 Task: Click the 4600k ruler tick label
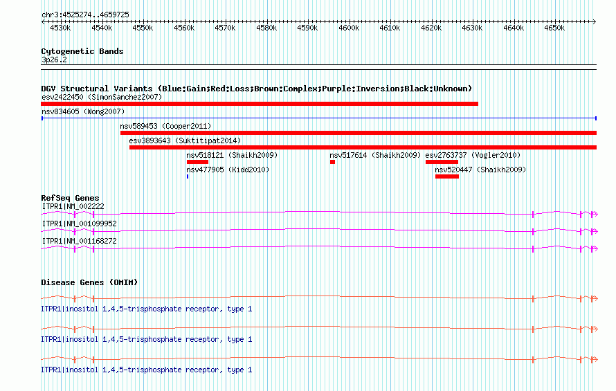click(x=349, y=28)
